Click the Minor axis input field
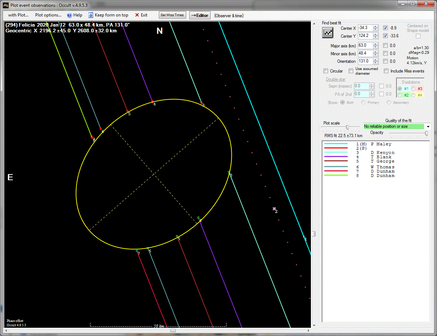Image resolution: width=437 pixels, height=336 pixels. [x=365, y=53]
